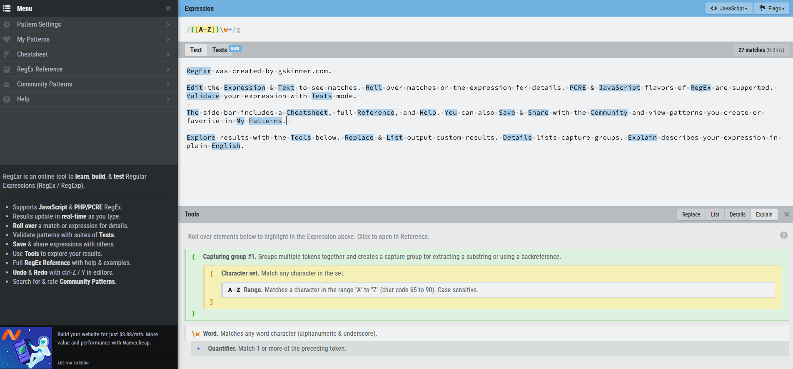
Task: Click the My Patterns heart icon
Action: [7, 39]
